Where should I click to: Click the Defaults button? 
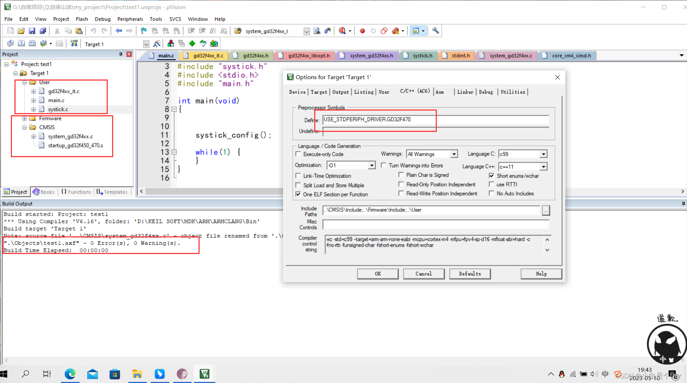(470, 274)
